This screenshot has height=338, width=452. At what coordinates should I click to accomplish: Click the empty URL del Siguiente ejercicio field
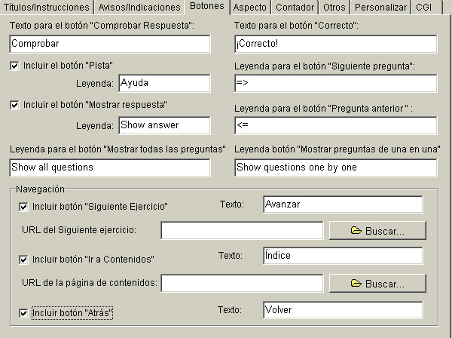242,230
